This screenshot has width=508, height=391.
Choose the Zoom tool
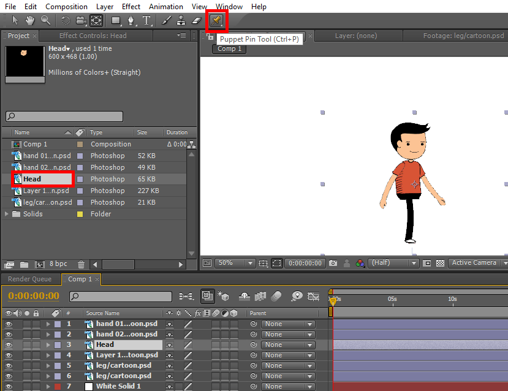point(44,20)
